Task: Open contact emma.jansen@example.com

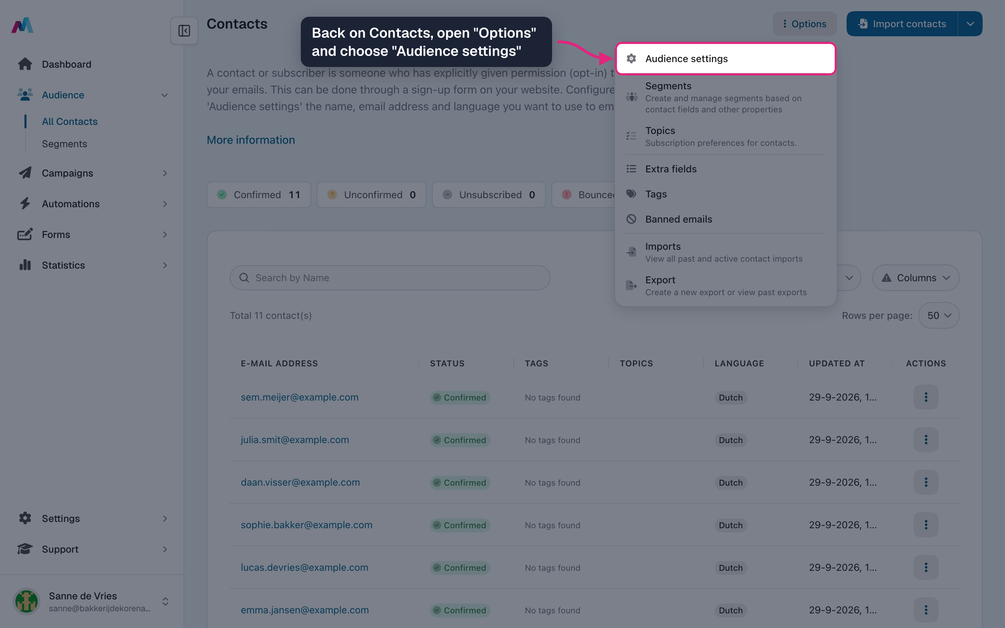Action: point(305,610)
